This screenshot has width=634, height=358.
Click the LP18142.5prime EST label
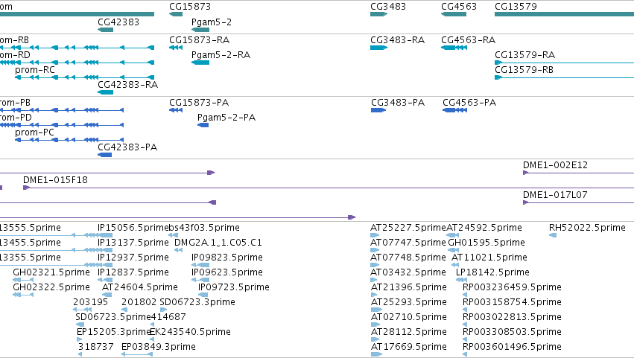tap(492, 272)
